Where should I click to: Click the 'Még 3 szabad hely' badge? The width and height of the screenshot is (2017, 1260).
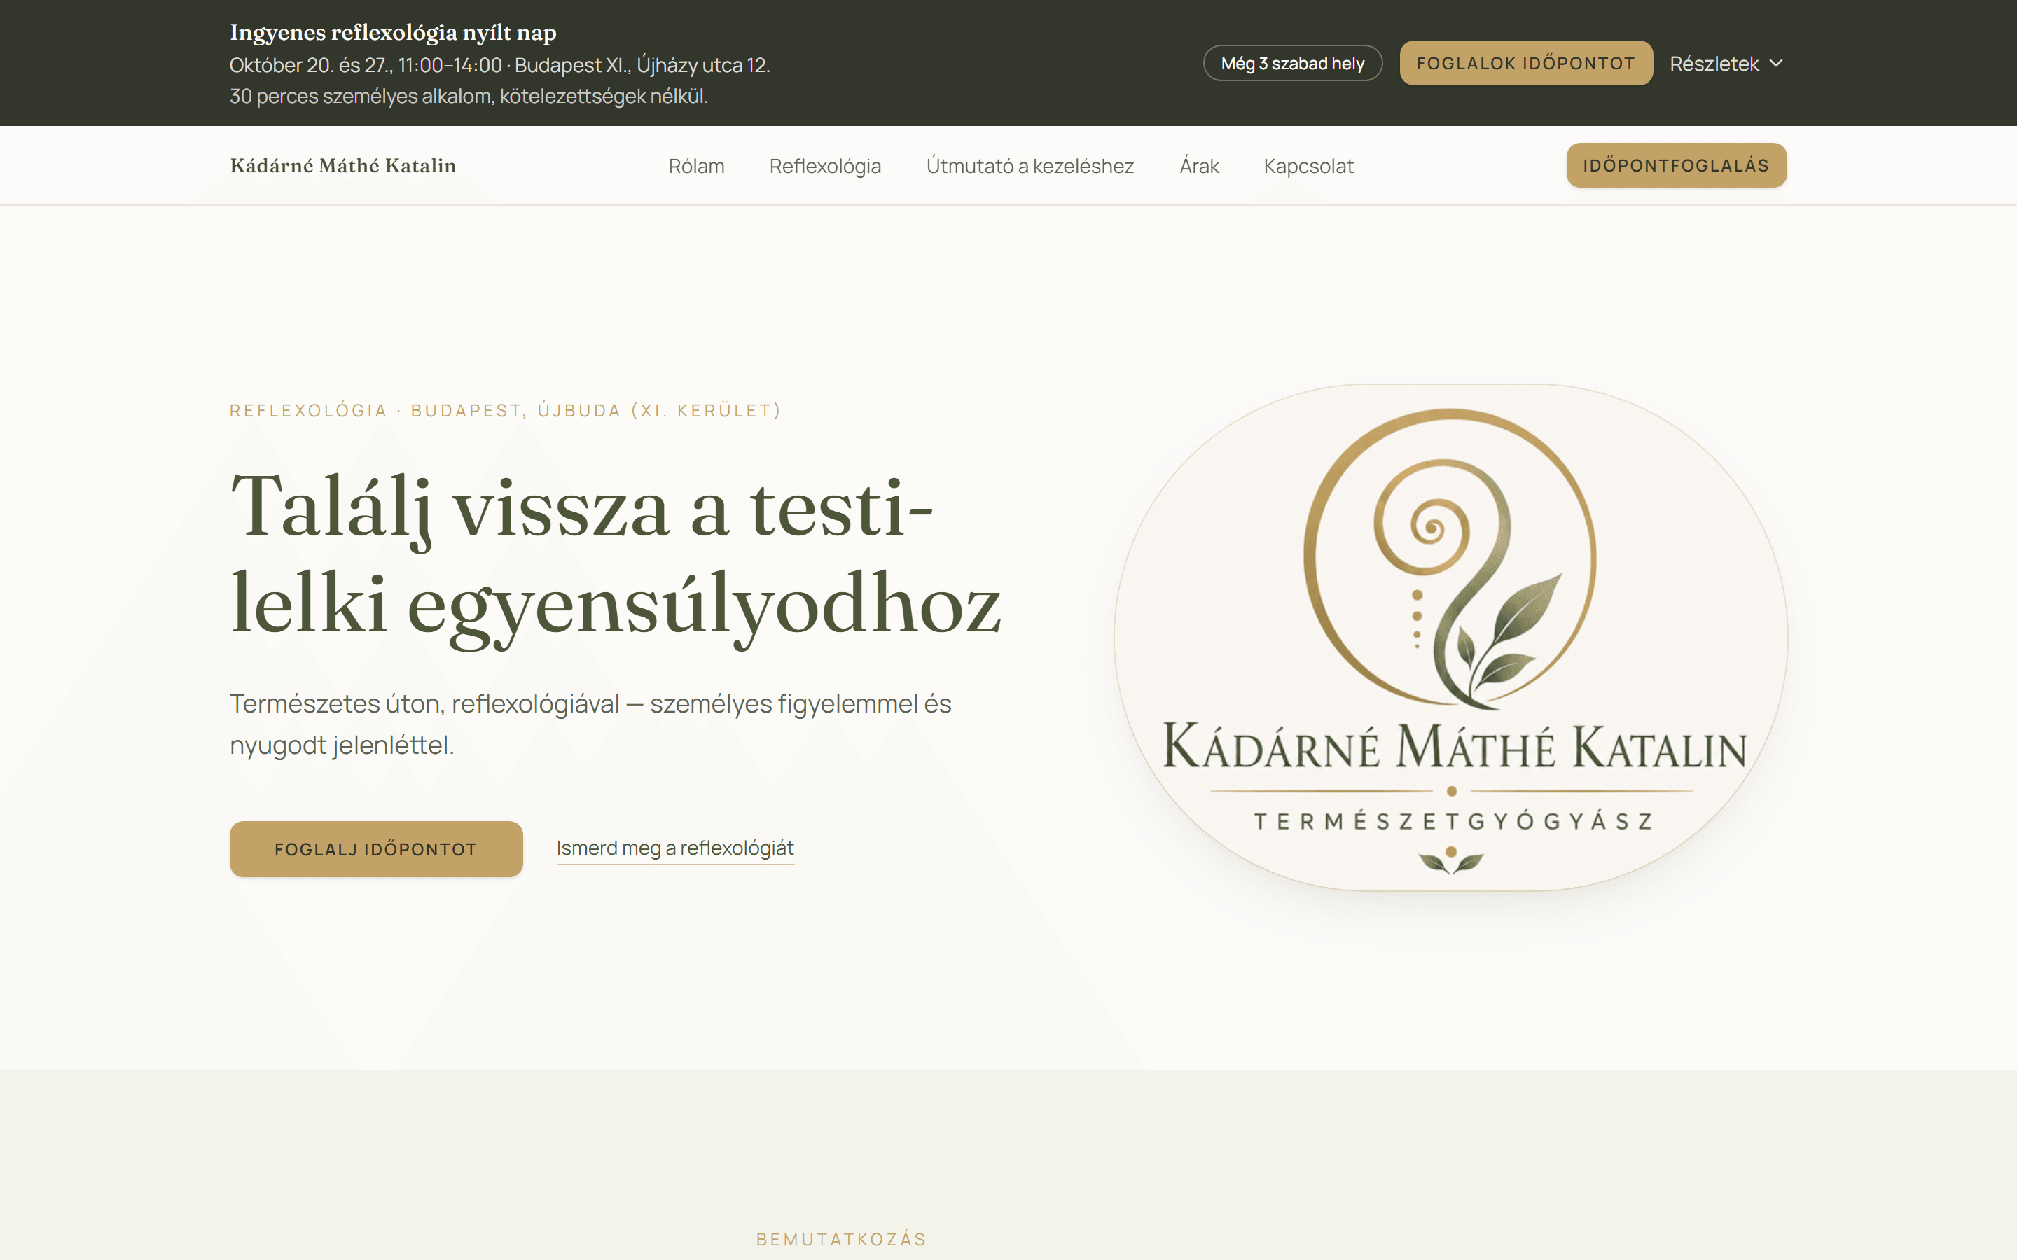click(1293, 63)
